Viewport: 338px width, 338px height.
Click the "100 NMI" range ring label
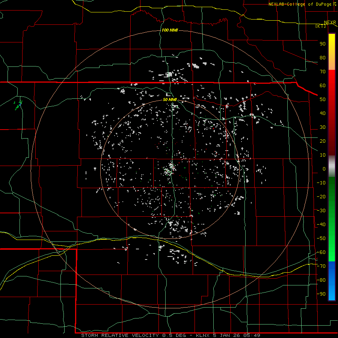170,30
